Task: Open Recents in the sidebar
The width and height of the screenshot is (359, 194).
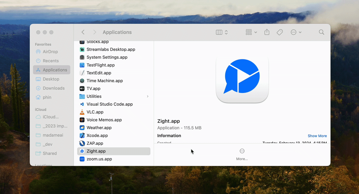Action: (52, 61)
